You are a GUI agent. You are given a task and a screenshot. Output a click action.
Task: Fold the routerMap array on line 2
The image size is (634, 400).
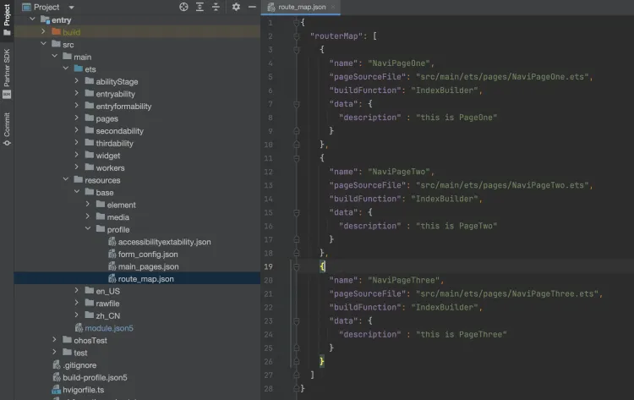pos(297,36)
